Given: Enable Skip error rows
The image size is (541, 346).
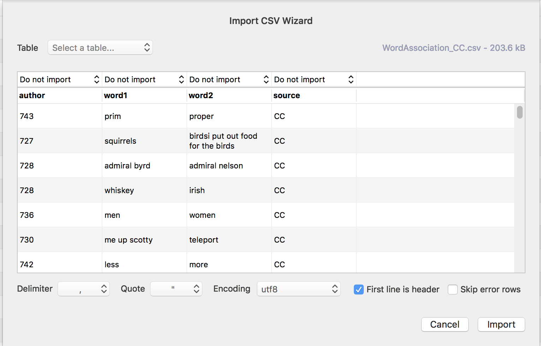Looking at the screenshot, I should [453, 289].
